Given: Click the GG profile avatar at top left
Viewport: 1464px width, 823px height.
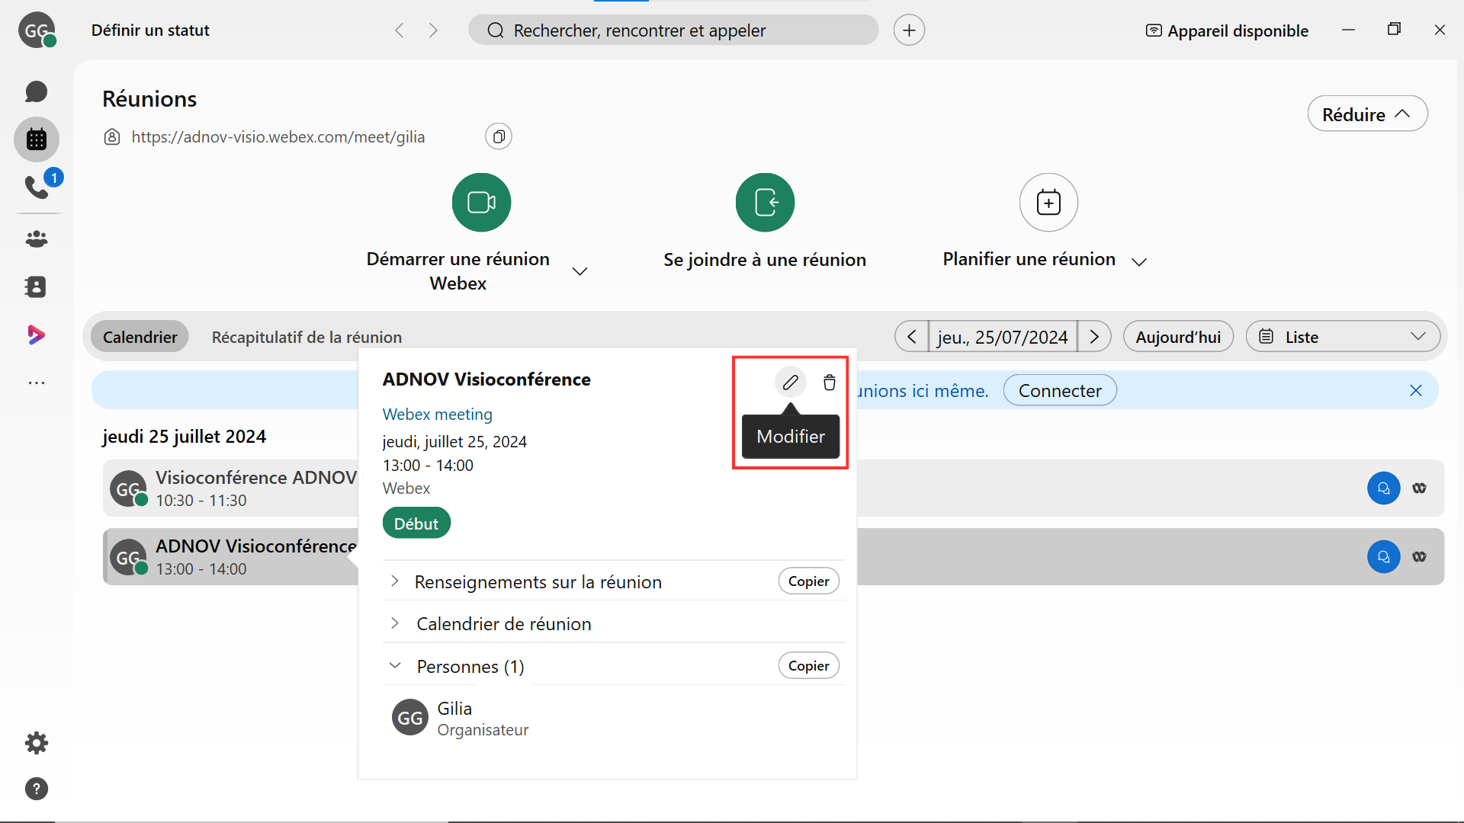Looking at the screenshot, I should click(x=36, y=30).
